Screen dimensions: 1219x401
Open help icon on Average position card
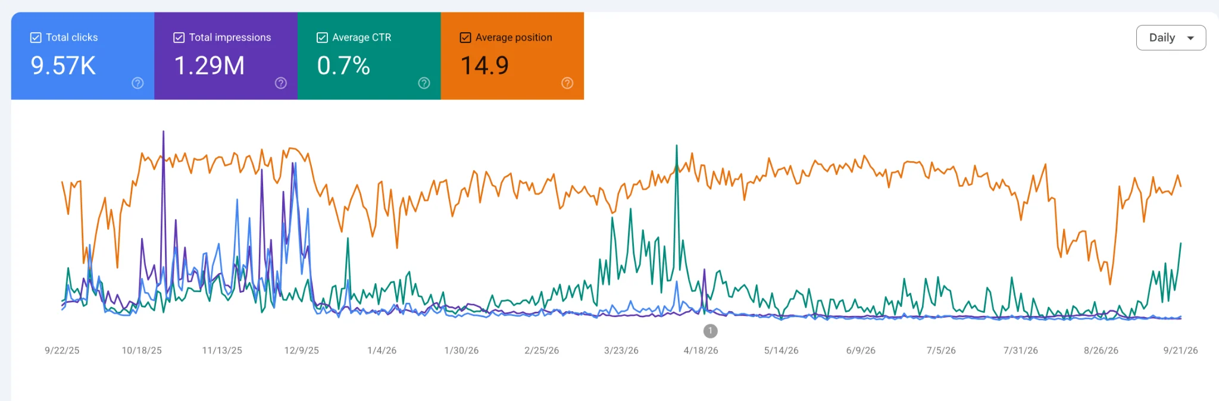(567, 83)
